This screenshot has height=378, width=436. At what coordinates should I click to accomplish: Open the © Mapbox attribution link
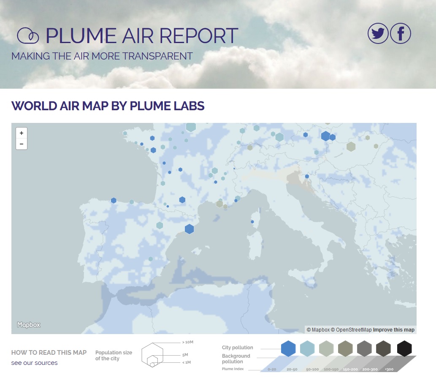[318, 330]
